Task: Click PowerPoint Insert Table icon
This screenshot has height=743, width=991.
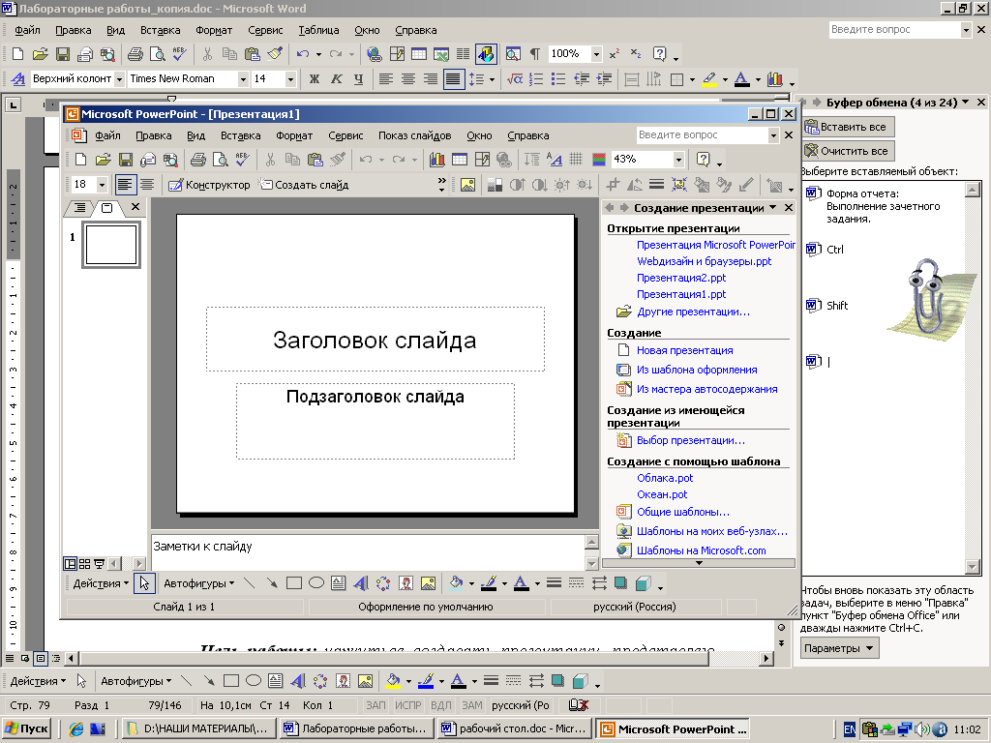Action: coord(460,160)
